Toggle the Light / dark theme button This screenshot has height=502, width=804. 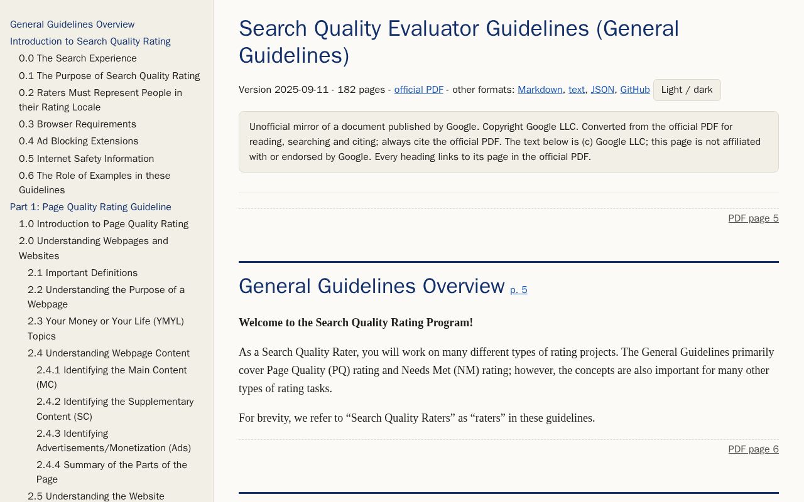click(687, 90)
